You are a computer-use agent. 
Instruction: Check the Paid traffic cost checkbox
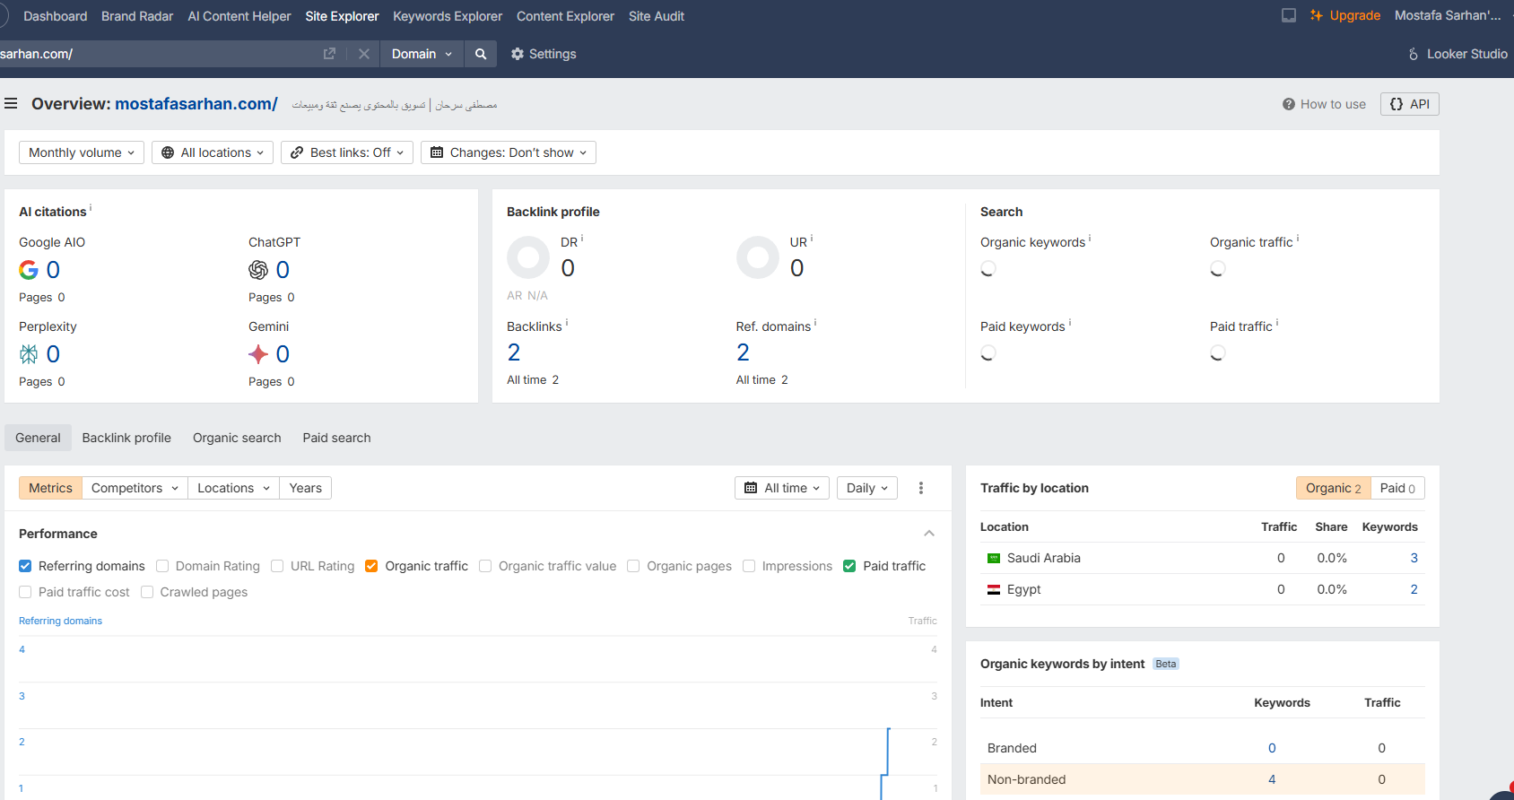pyautogui.click(x=25, y=592)
